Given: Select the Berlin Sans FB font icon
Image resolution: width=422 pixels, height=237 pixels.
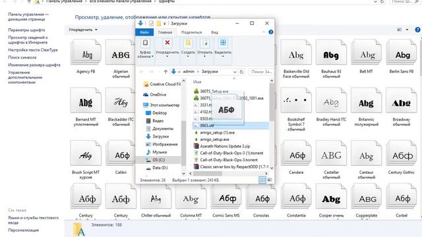Looking at the screenshot, I should click(x=402, y=52).
